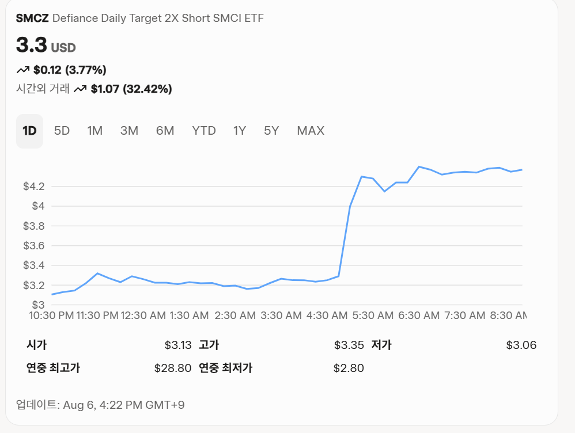Click the $3 y-axis label
The image size is (575, 433).
coord(38,305)
